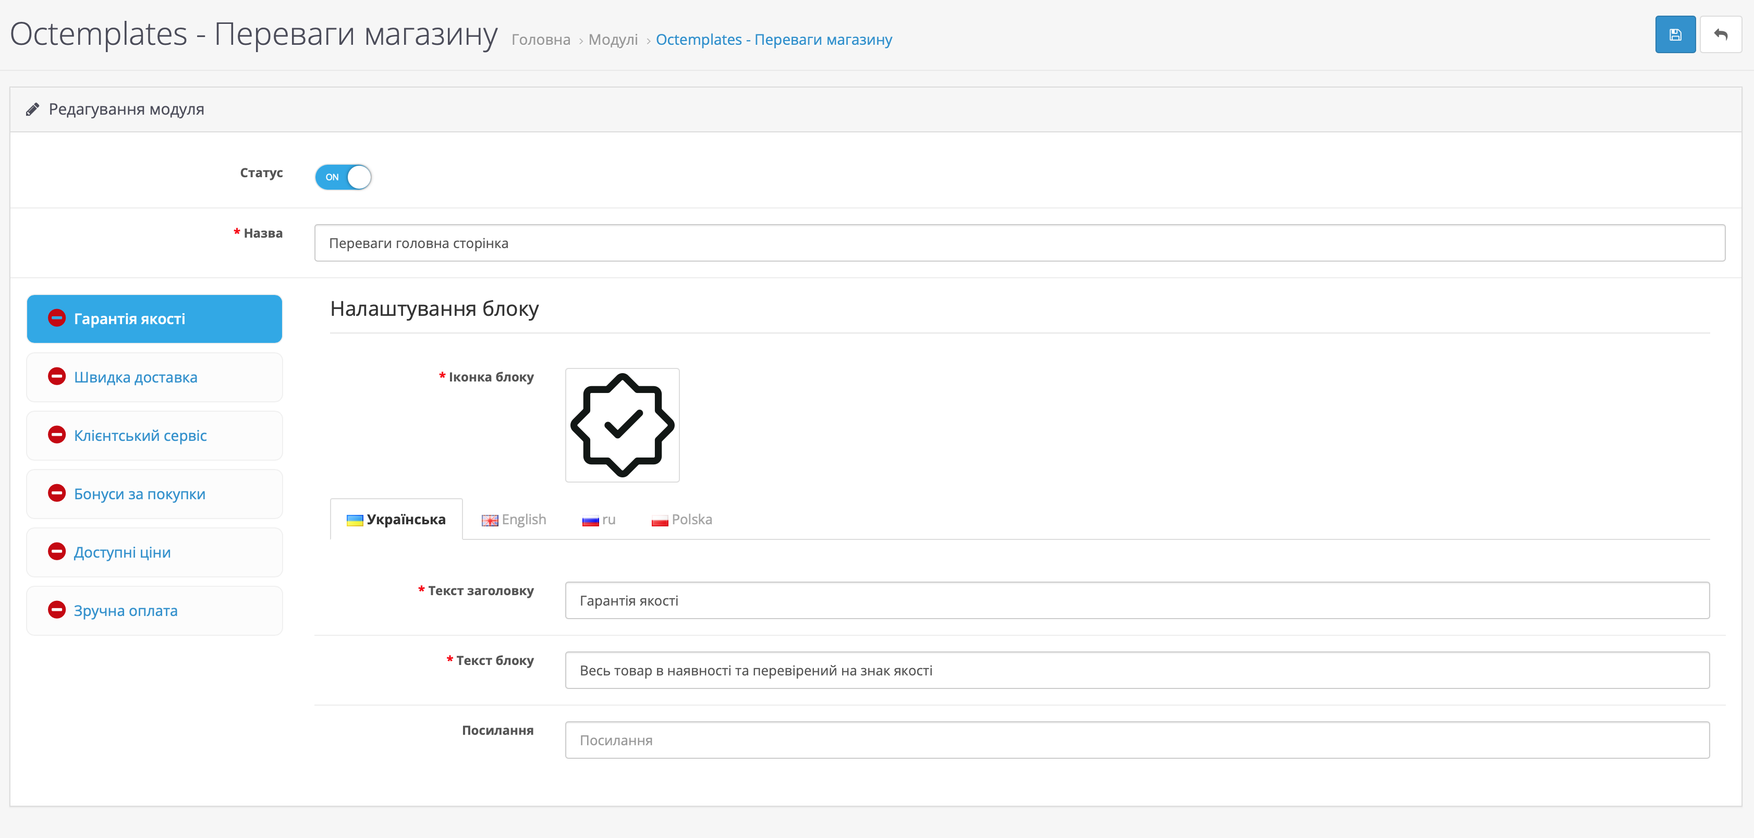Click the blue save floppy-disk button
The height and width of the screenshot is (838, 1754).
coord(1674,35)
